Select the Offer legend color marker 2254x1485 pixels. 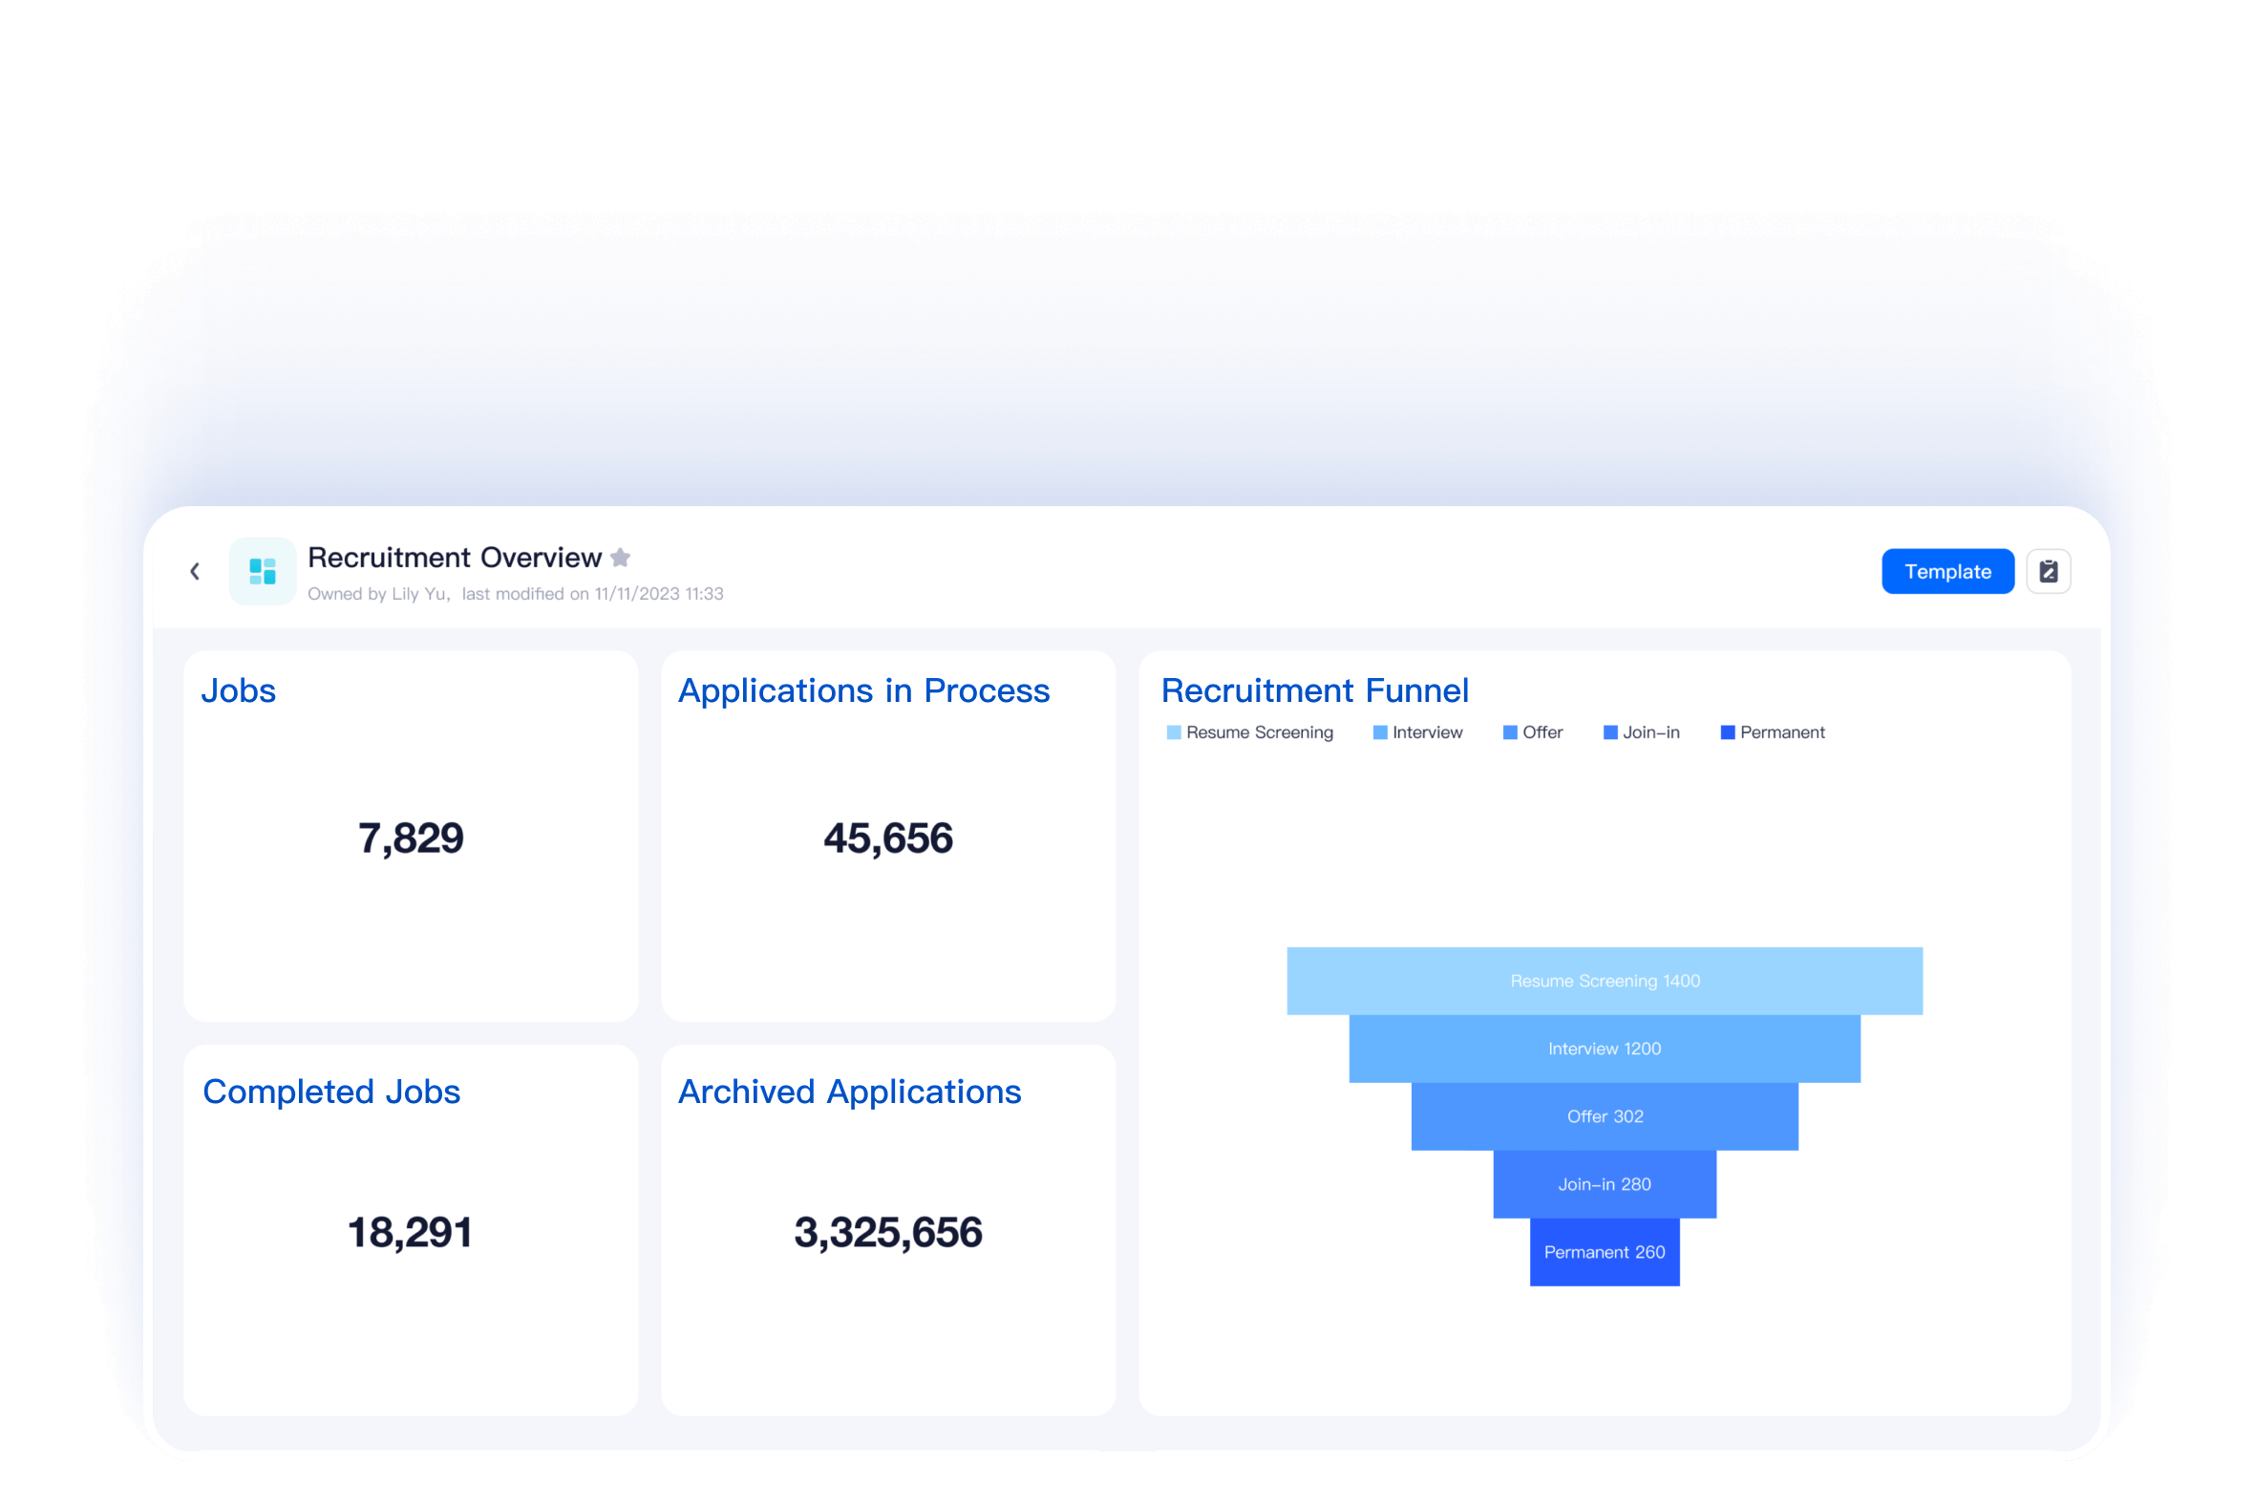[1511, 732]
